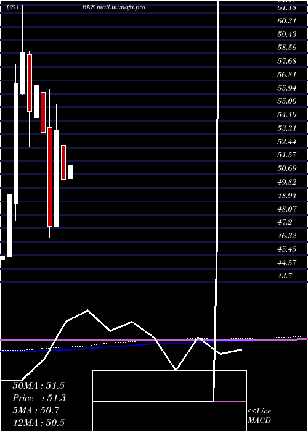
Task: Click the 48.07 price axis label
Action: pyautogui.click(x=287, y=209)
